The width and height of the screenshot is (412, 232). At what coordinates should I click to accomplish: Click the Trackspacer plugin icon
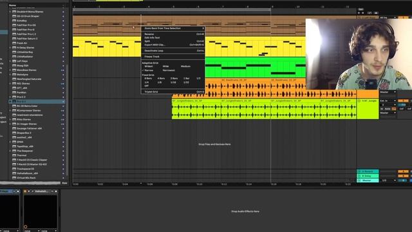14,169
